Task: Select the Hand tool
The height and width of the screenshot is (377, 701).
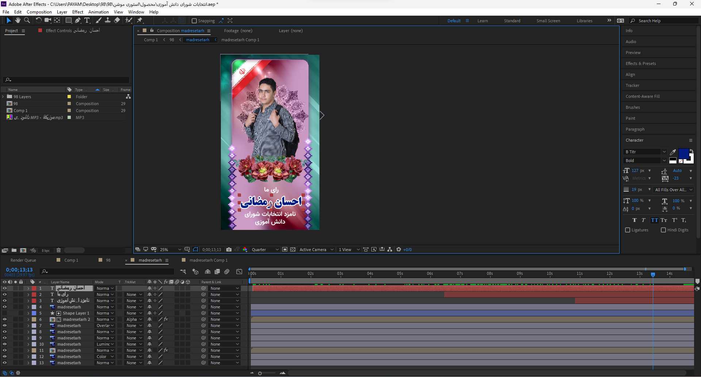Action: click(x=18, y=20)
